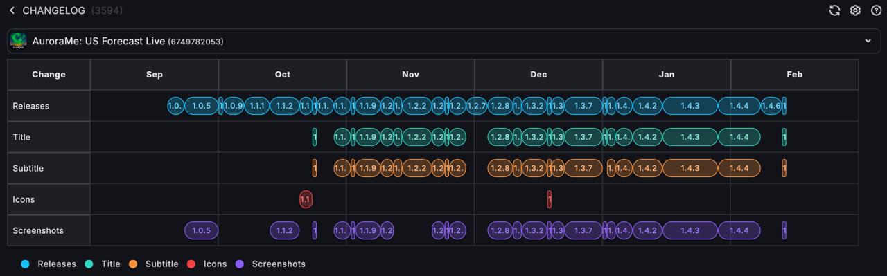Click the 1.4.4 marker in Title row
887x276 pixels.
[x=739, y=137]
